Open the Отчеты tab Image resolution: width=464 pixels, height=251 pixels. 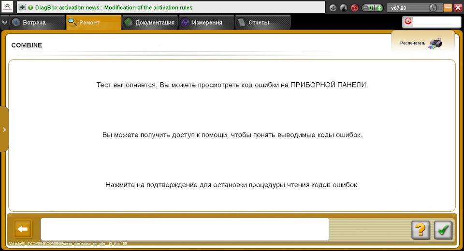coord(263,23)
